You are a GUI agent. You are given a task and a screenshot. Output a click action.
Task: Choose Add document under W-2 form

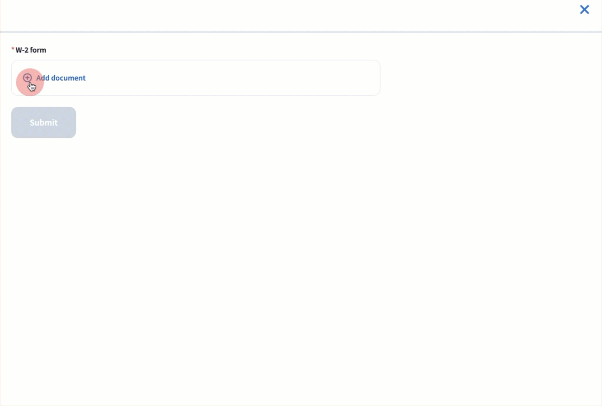pos(60,78)
